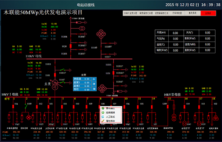
Task: Select breaker 1289 on the bus-tie feeder
Action: (168, 107)
